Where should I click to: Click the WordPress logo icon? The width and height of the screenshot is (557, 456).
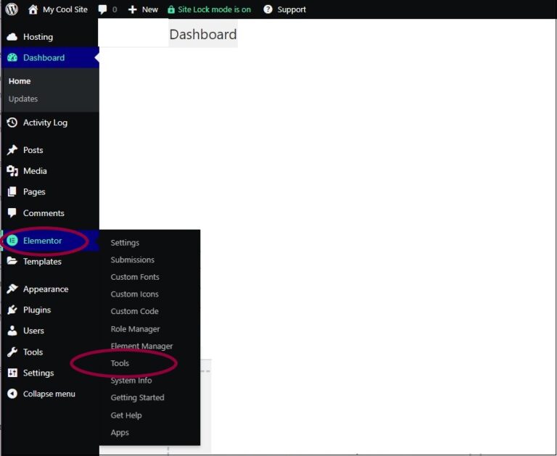pos(12,9)
